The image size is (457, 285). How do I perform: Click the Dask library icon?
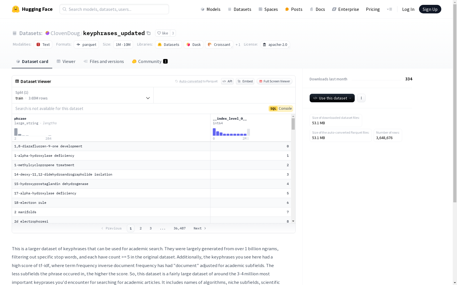[x=188, y=44]
